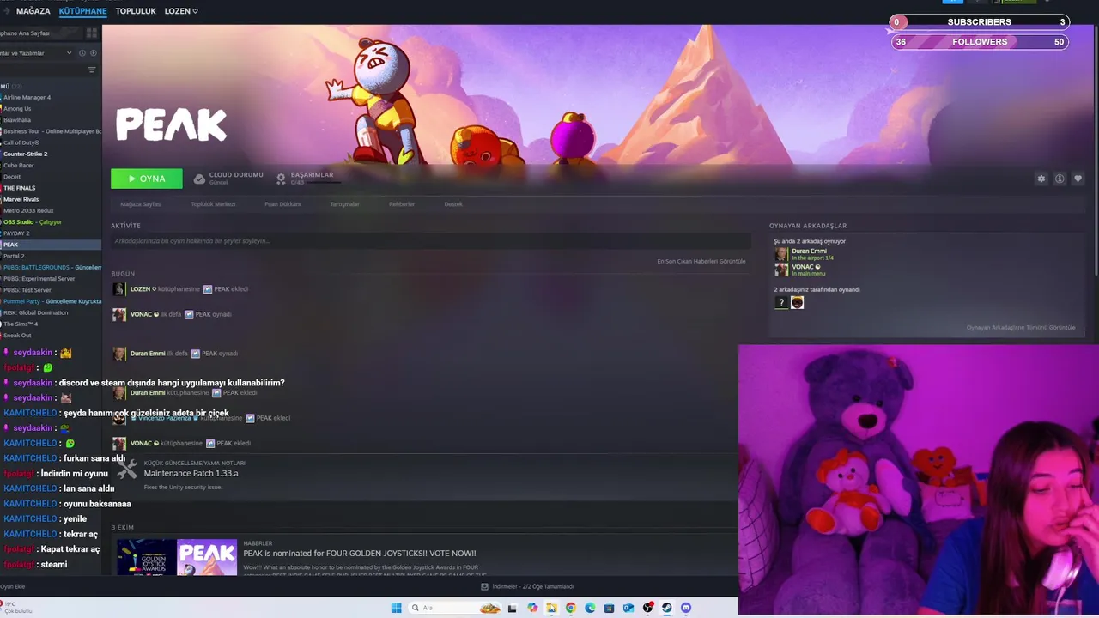Select Among Us in library list
This screenshot has width=1099, height=618.
(x=17, y=109)
